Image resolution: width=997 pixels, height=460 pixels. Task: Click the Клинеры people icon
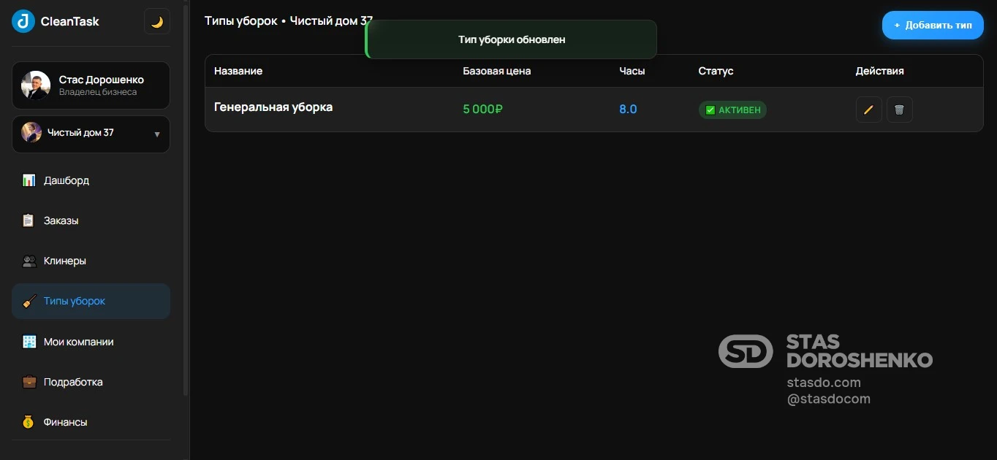click(x=29, y=261)
